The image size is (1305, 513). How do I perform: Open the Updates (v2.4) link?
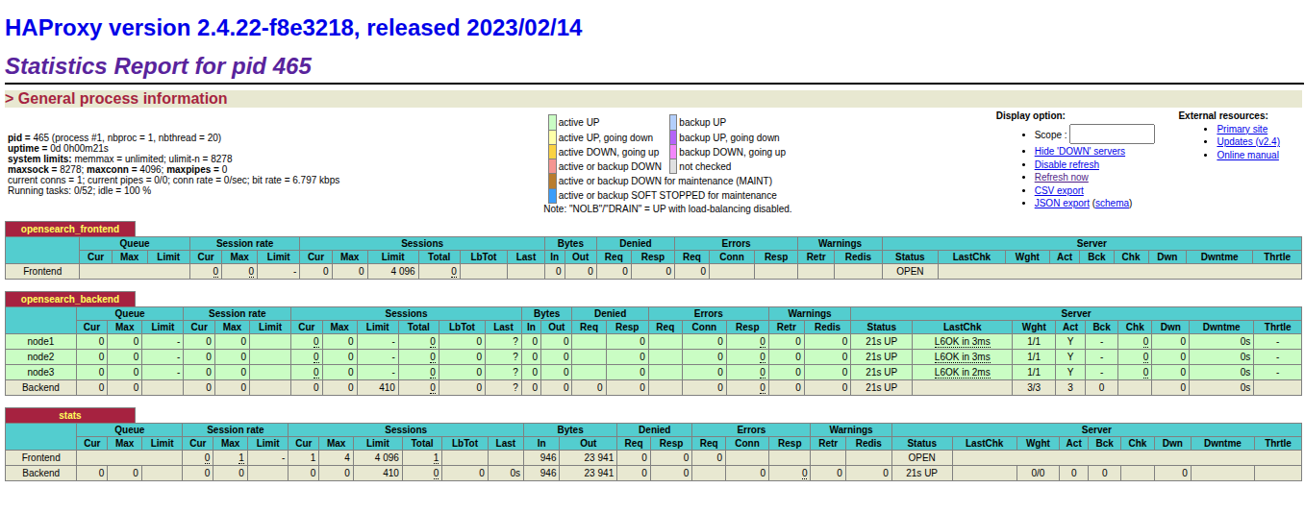click(1248, 142)
